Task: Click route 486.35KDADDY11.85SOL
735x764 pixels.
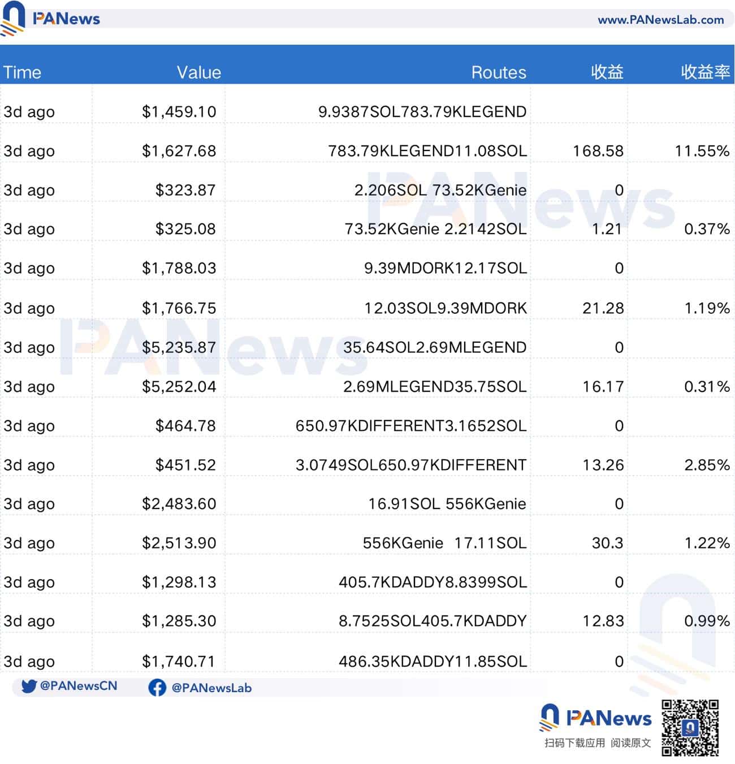Action: pos(433,661)
